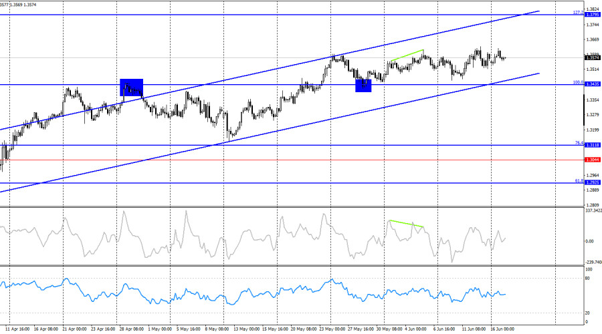Image resolution: width=602 pixels, height=334 pixels.
Task: Select the red horizontal line at 1.3044
Action: pyautogui.click(x=292, y=160)
